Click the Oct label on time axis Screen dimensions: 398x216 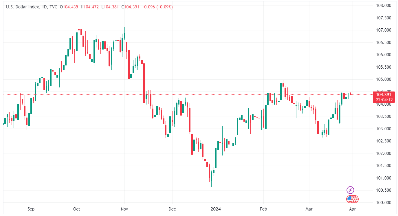(x=77, y=209)
